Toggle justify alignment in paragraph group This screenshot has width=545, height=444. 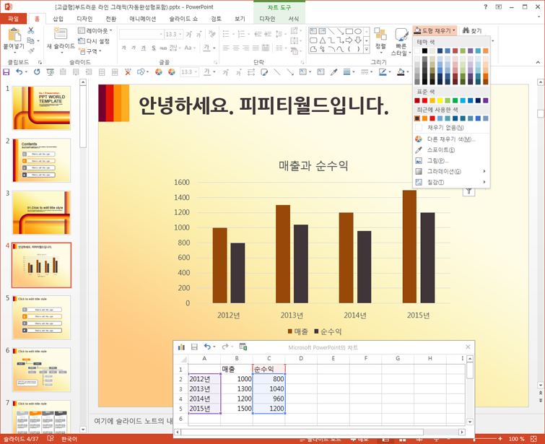coord(256,48)
